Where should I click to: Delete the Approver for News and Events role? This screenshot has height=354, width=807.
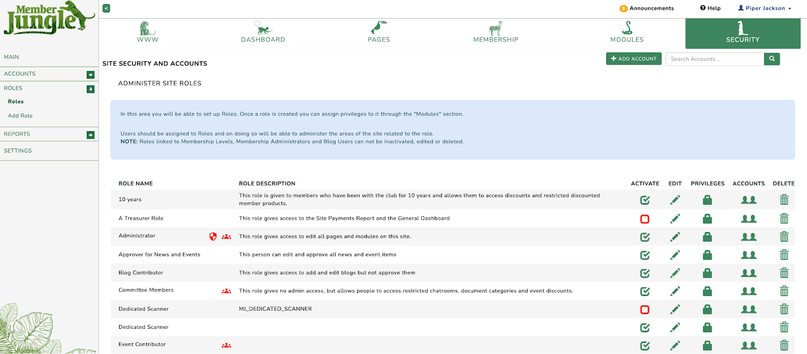pyautogui.click(x=784, y=255)
